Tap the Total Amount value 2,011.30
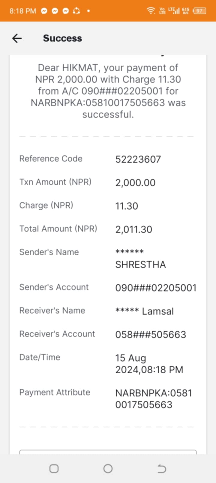 (x=134, y=230)
